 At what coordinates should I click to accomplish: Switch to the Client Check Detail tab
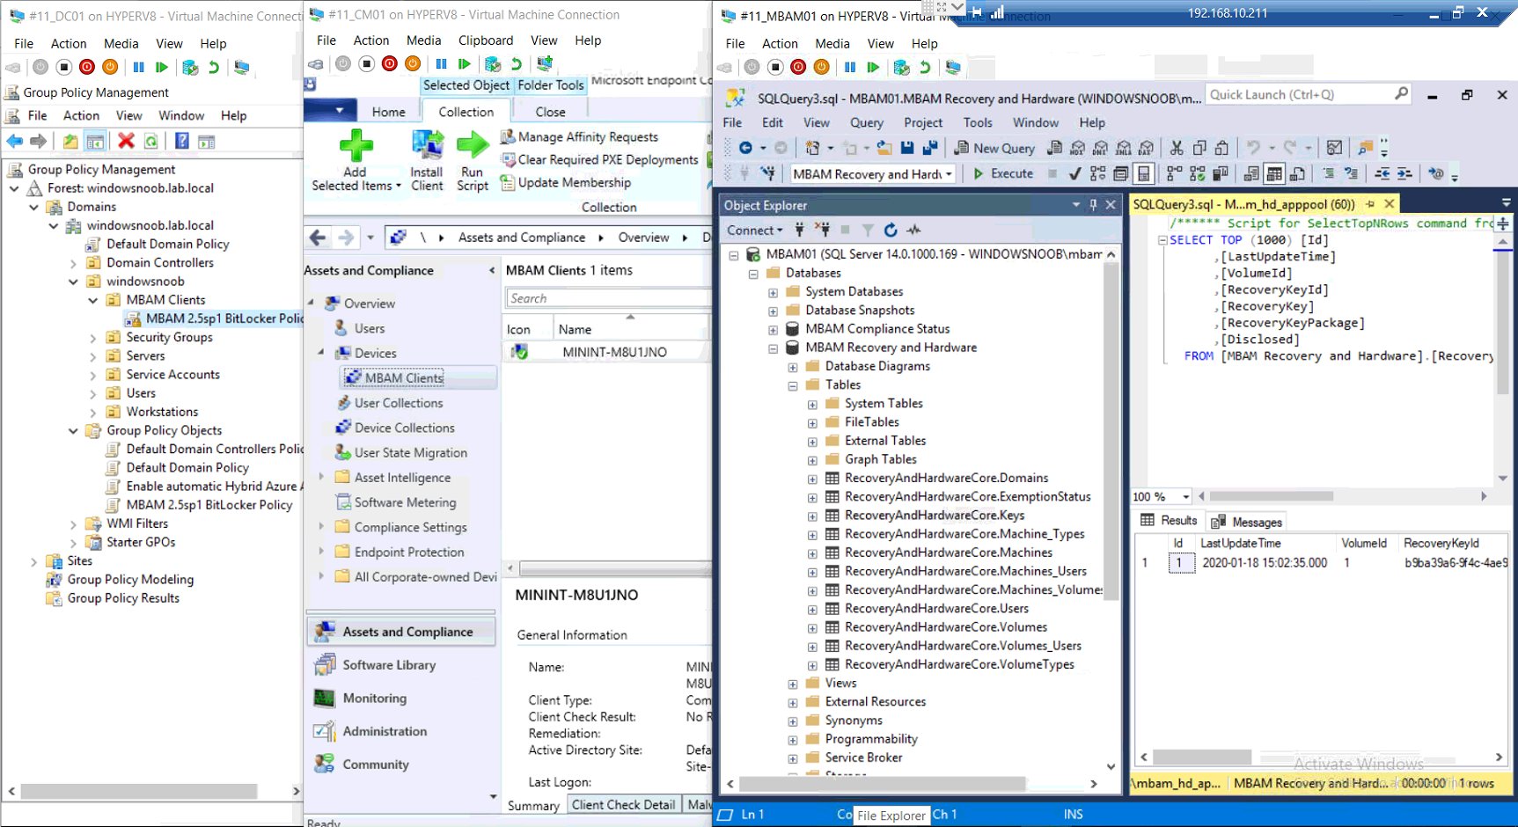coord(623,805)
